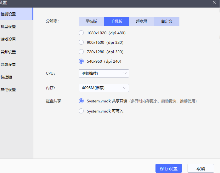Image resolution: width=220 pixels, height=173 pixels.
Task: Click the 取消 button
Action: pos(200,169)
